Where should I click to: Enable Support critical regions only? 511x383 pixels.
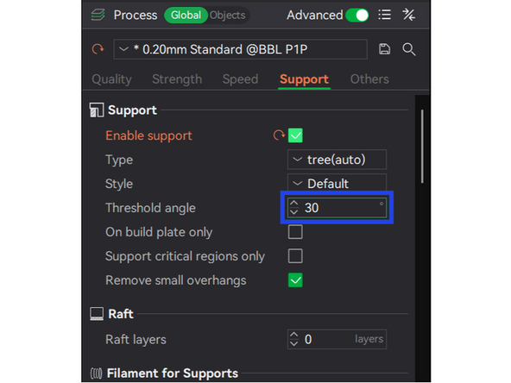point(295,256)
